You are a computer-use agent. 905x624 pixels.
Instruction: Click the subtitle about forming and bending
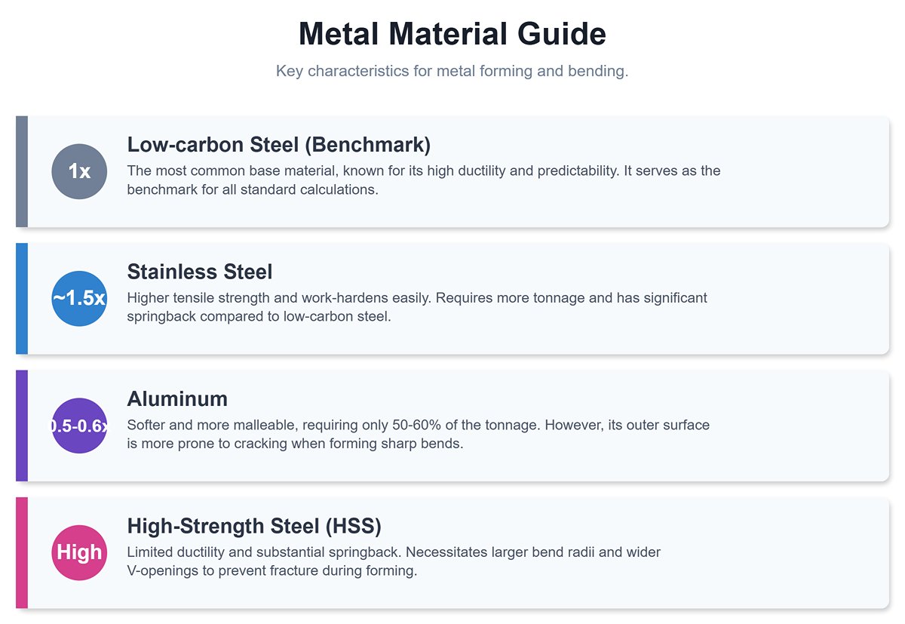click(452, 72)
